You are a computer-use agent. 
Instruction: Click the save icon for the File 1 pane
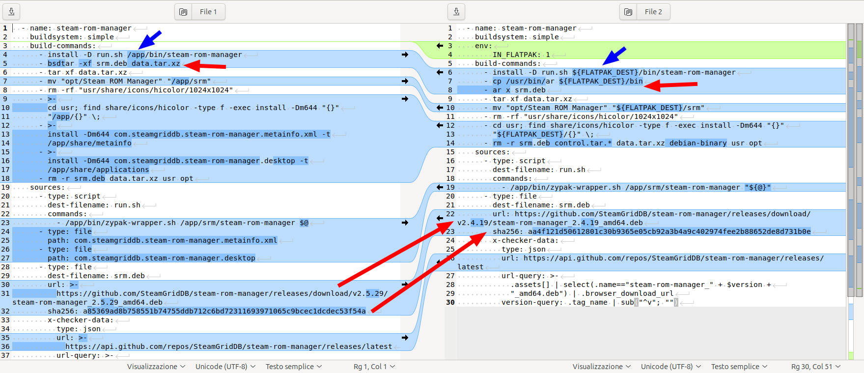click(x=11, y=12)
